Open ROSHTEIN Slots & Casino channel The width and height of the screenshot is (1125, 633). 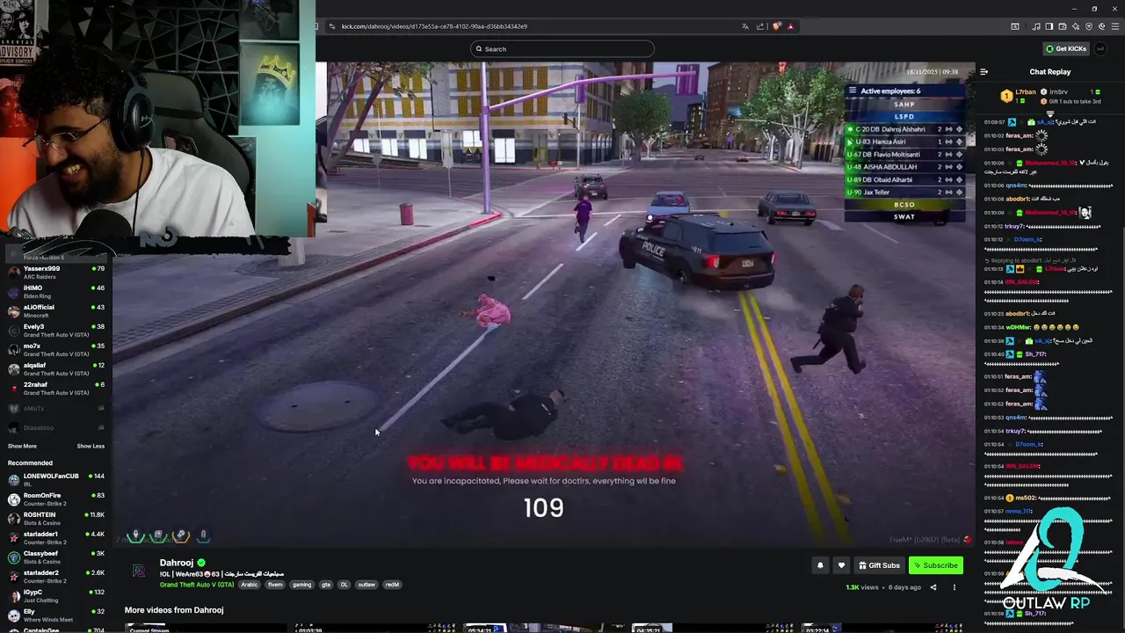56,519
